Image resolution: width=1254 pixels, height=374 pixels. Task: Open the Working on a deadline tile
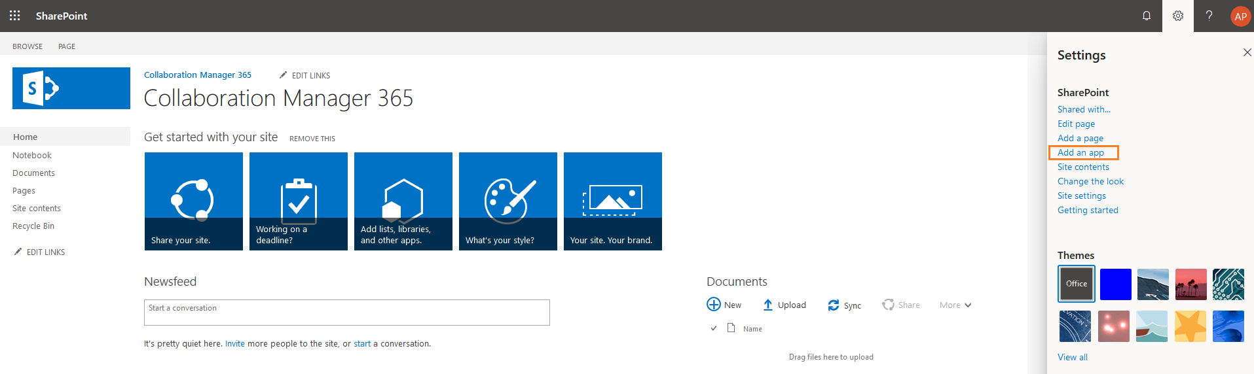point(299,201)
